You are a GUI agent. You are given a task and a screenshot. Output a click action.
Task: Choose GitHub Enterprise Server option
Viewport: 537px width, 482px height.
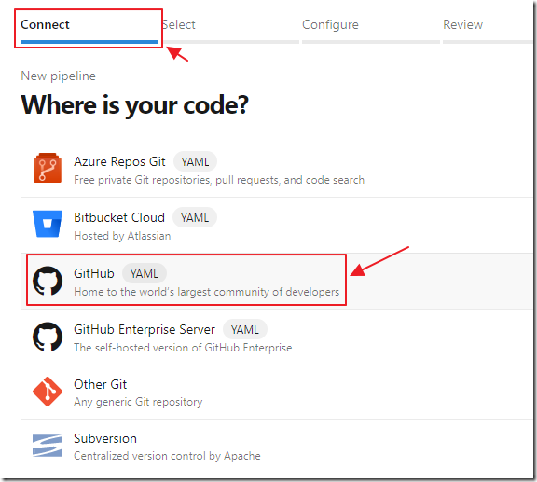tap(145, 329)
